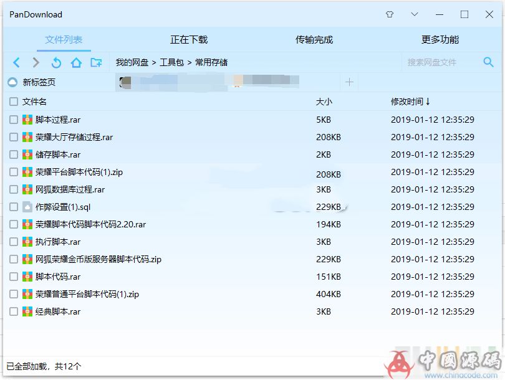505x380 pixels.
Task: Toggle the select-all 文件名 checkbox
Action: 14,102
